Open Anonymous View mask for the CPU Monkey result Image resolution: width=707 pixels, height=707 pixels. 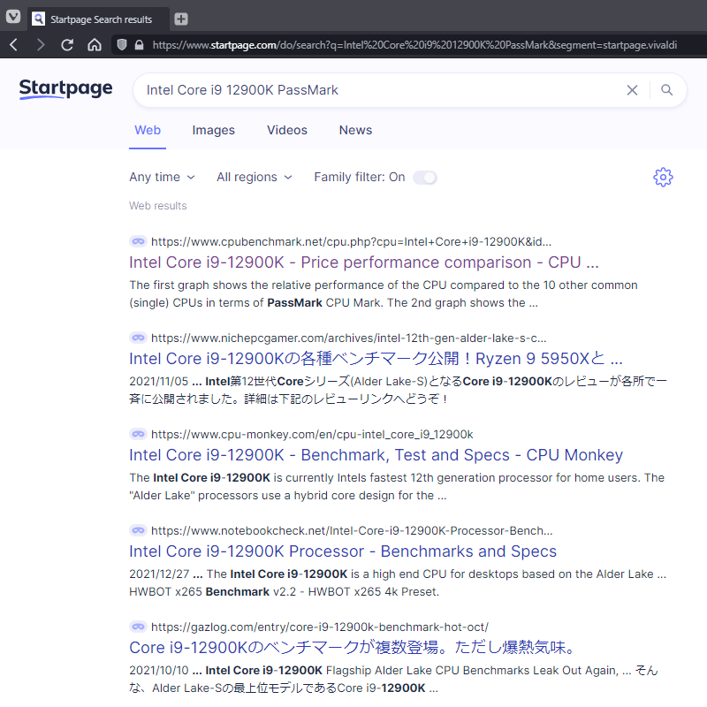pyautogui.click(x=138, y=434)
